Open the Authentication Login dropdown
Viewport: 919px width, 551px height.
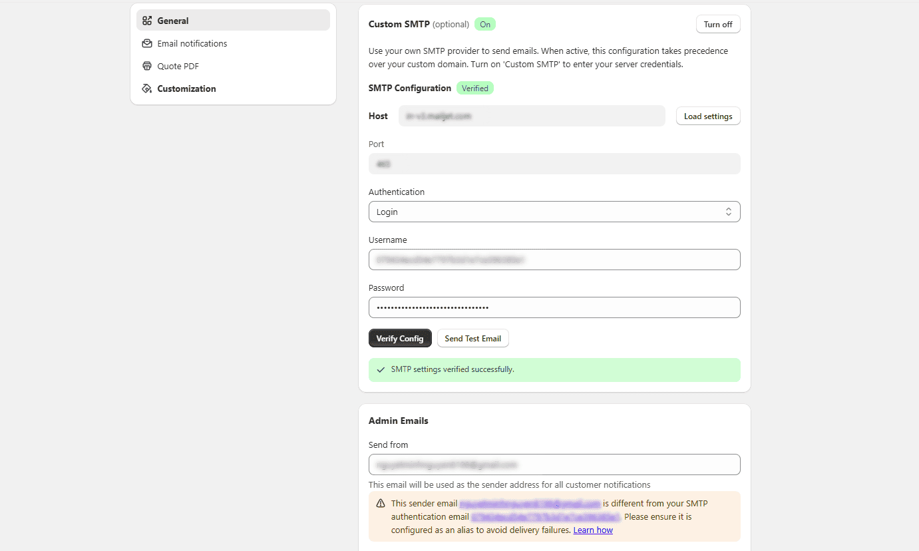(x=554, y=212)
